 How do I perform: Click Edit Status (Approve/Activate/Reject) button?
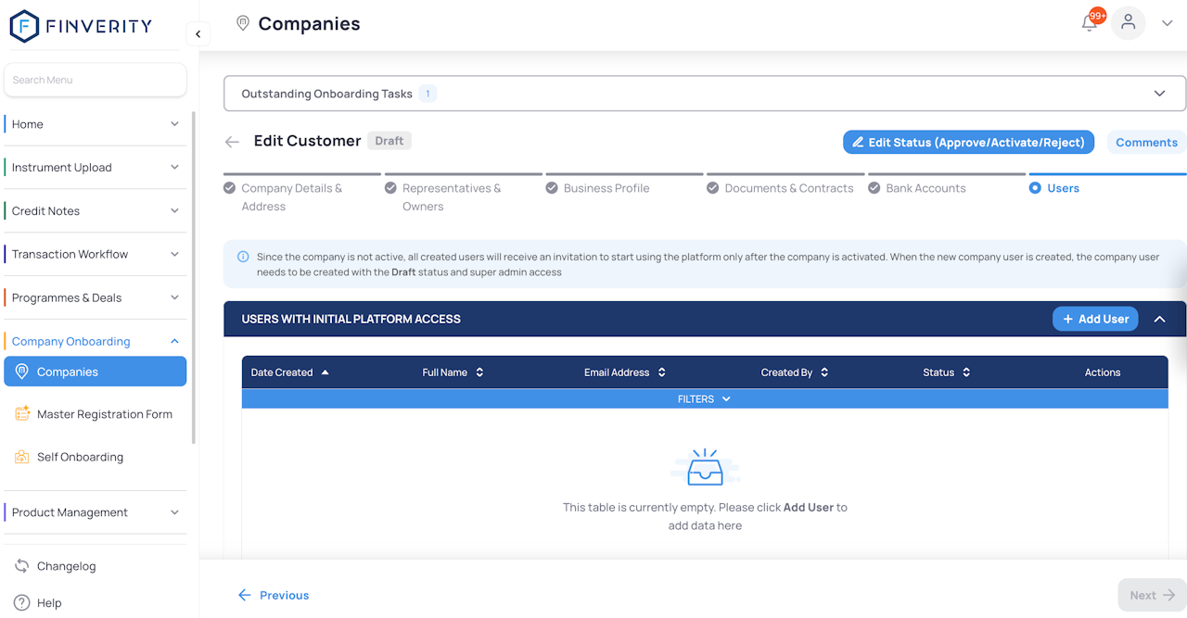point(968,142)
